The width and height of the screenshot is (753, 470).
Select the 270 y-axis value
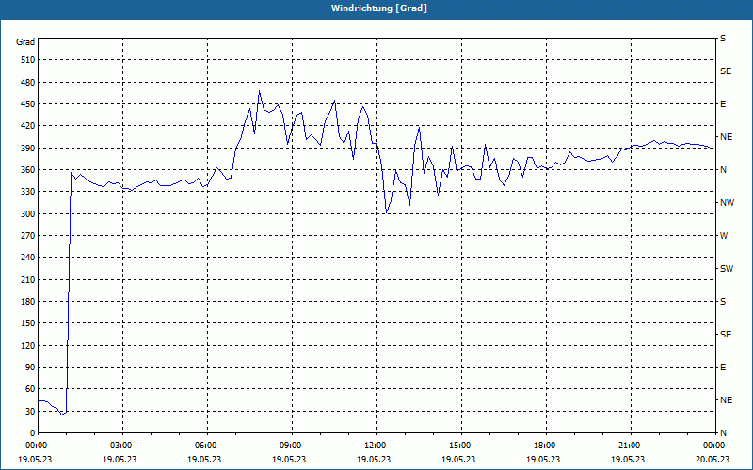coord(28,236)
